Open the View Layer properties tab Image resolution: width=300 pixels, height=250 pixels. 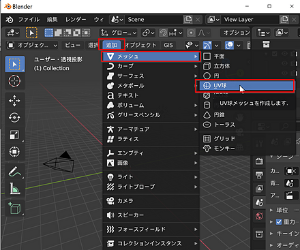[259, 189]
